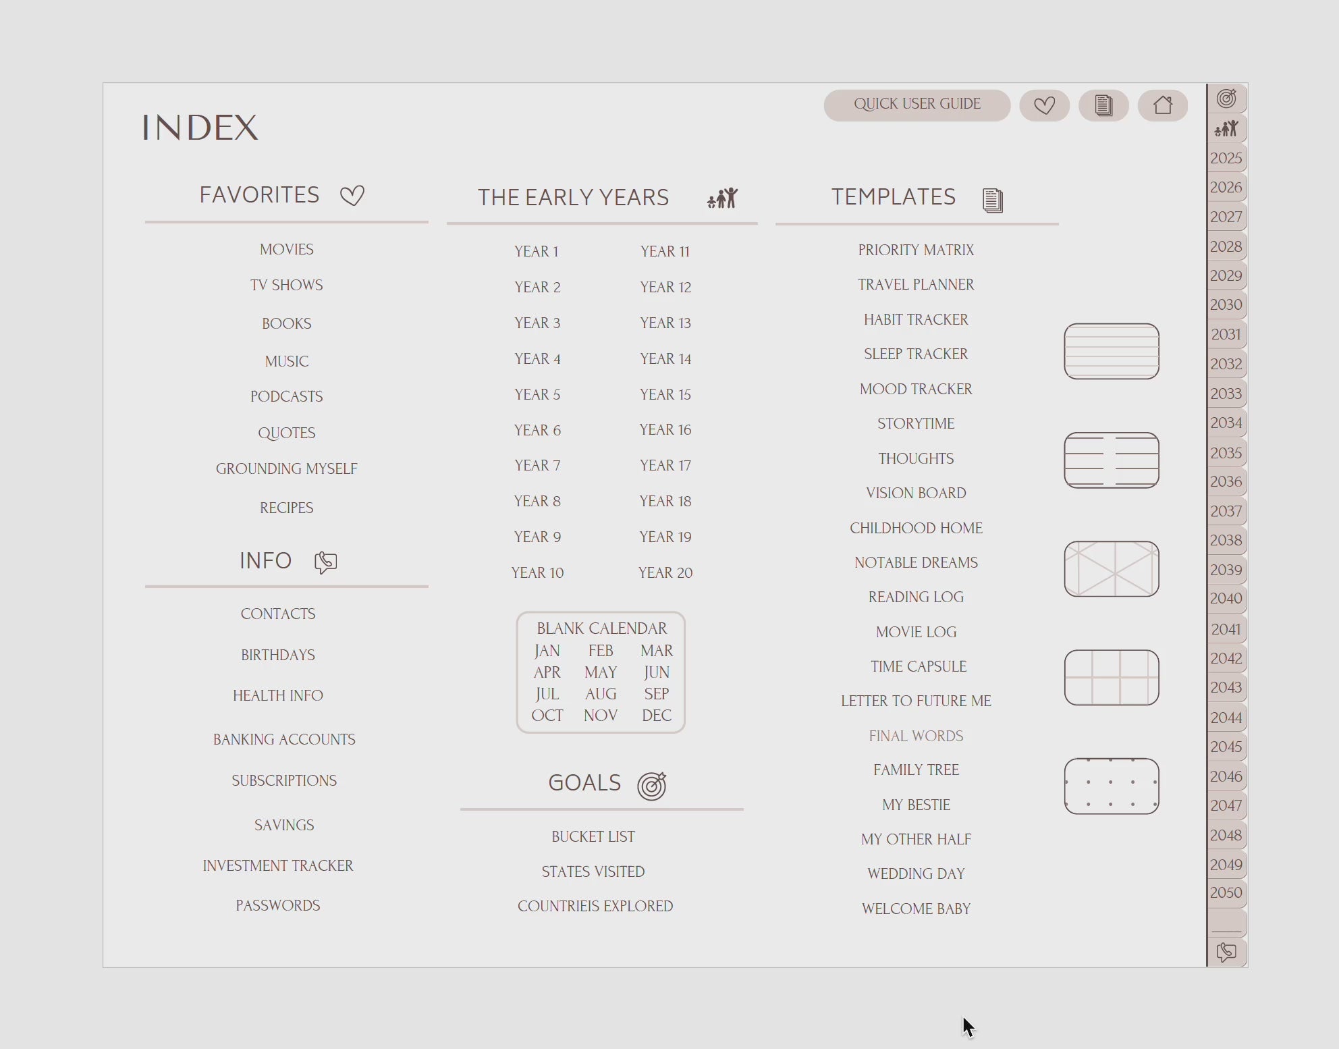Image resolution: width=1339 pixels, height=1049 pixels.
Task: Select the lined page template thumbnail
Action: (x=1111, y=351)
